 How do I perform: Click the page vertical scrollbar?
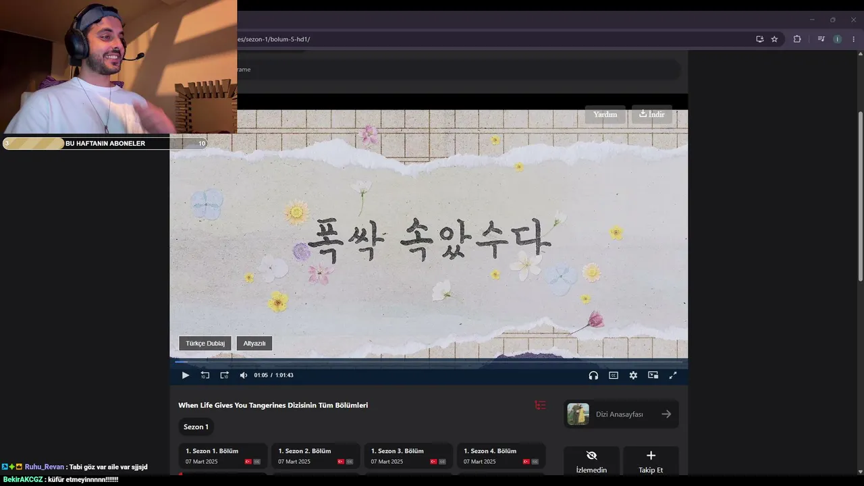point(861,196)
